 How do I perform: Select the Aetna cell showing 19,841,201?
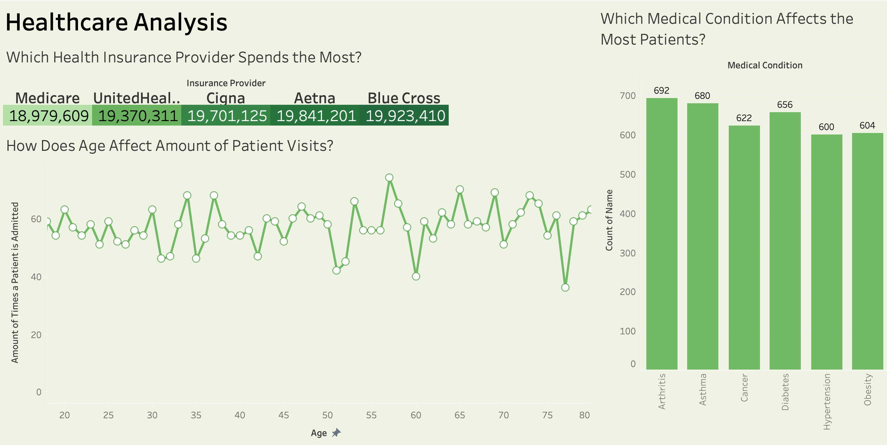click(x=315, y=116)
